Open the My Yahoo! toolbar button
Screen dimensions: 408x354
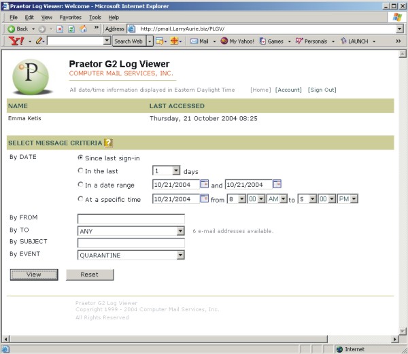237,41
